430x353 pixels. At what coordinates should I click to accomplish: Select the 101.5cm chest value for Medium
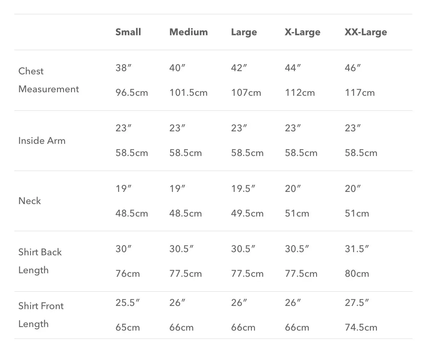pos(188,93)
